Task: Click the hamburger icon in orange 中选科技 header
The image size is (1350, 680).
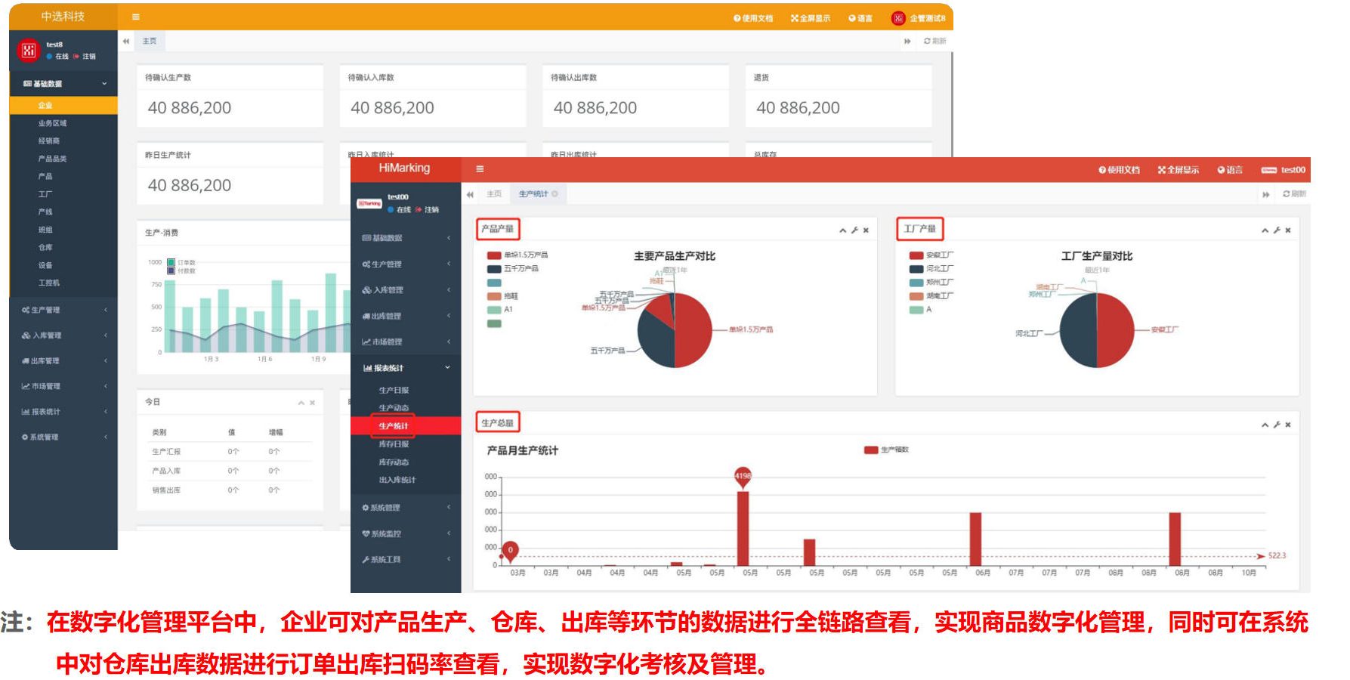Action: (136, 17)
